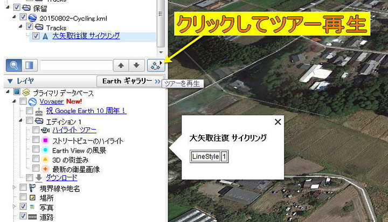Close the 大矢取往復 サイクリング info balloon
The image size is (388, 222).
(x=278, y=122)
